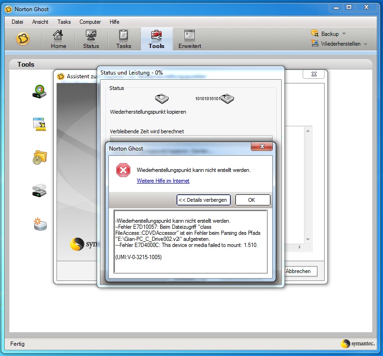Click the folders with CD tool icon
The height and width of the screenshot is (356, 383).
[40, 157]
